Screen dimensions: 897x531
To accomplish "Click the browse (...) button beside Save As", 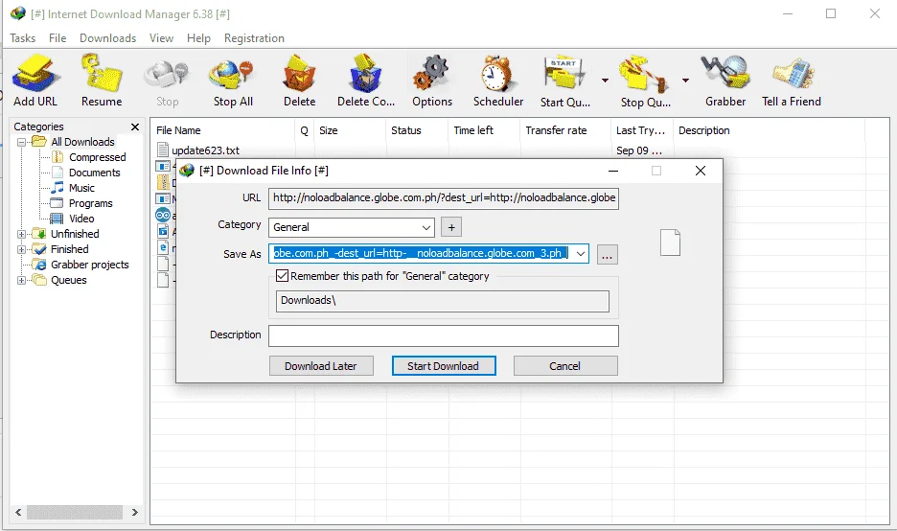I will pyautogui.click(x=607, y=254).
